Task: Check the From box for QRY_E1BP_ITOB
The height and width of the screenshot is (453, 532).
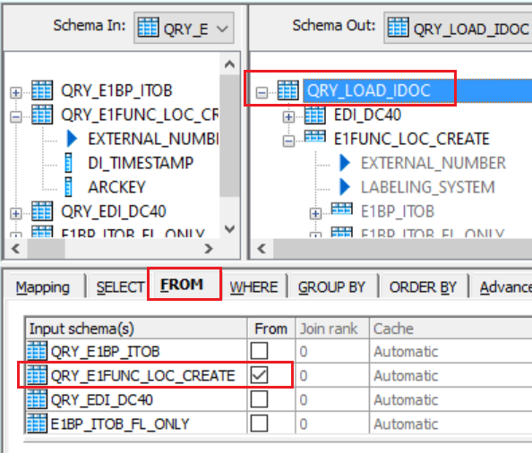Action: point(259,351)
